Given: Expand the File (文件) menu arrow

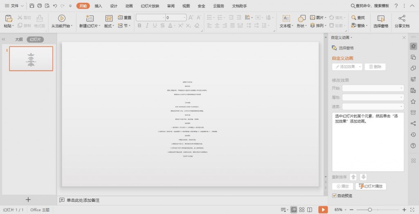Looking at the screenshot, I should tap(22, 6).
